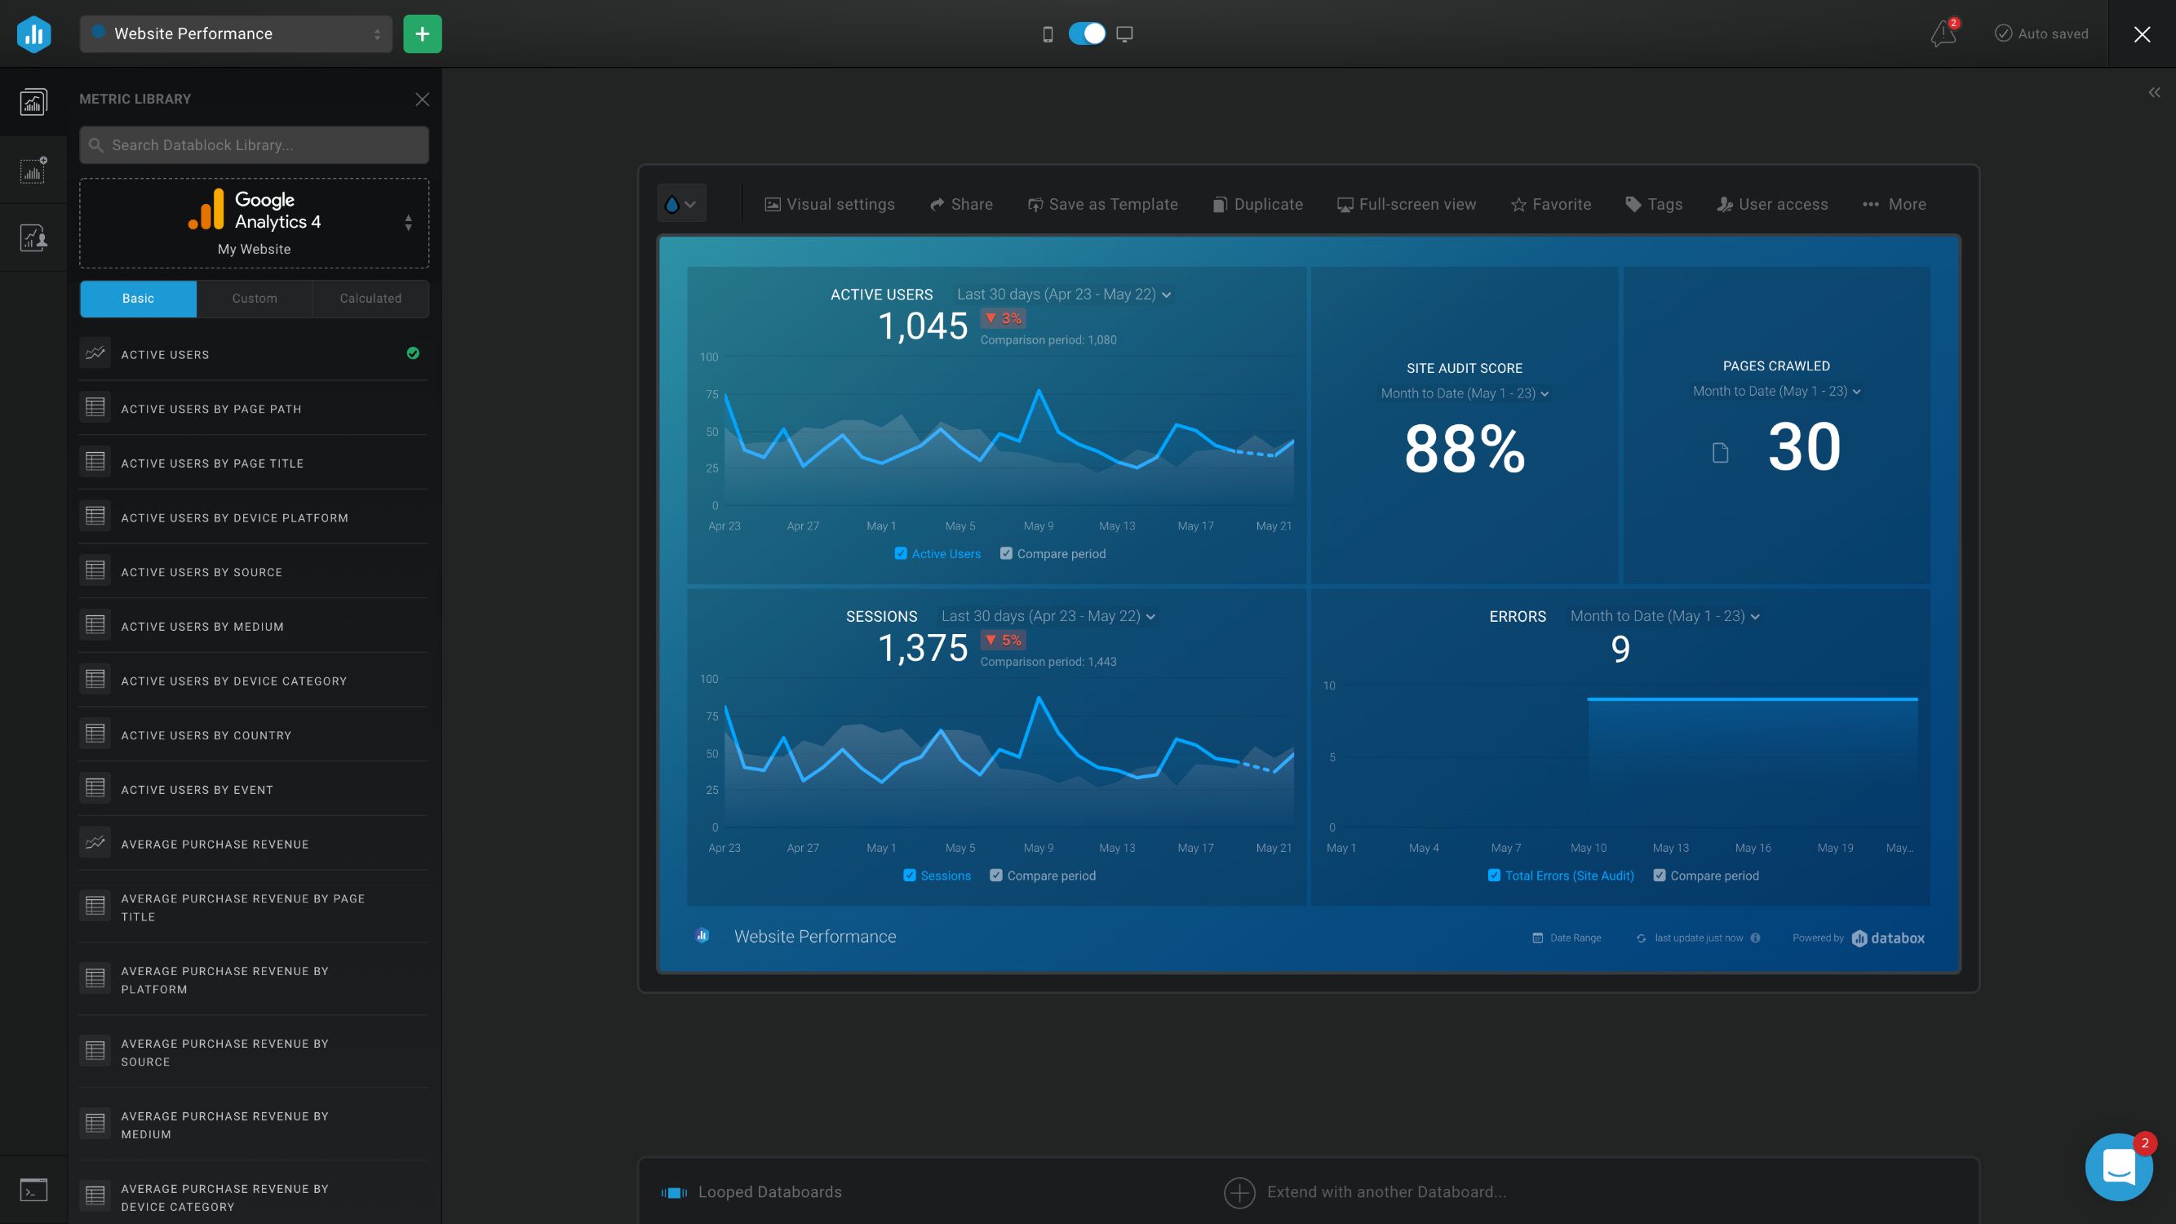This screenshot has width=2176, height=1224.
Task: Open the Google Analytics 4 data source selector
Action: point(255,223)
